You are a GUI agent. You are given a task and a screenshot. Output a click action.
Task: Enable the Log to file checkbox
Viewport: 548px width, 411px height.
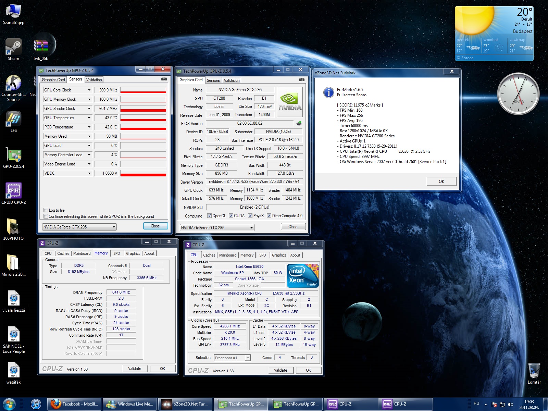coord(46,210)
